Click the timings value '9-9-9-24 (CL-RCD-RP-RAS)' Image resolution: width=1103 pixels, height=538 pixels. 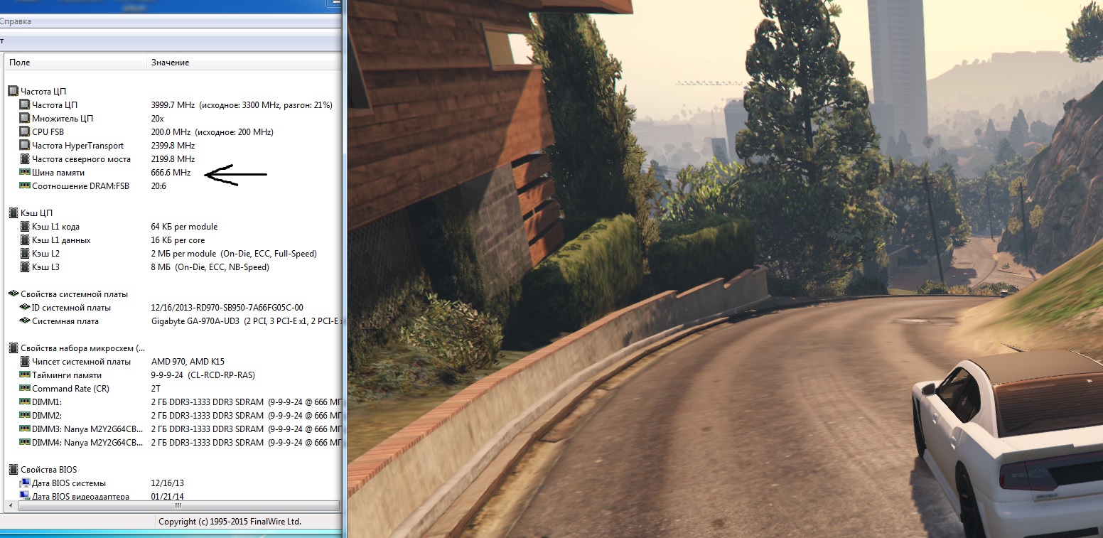click(203, 375)
